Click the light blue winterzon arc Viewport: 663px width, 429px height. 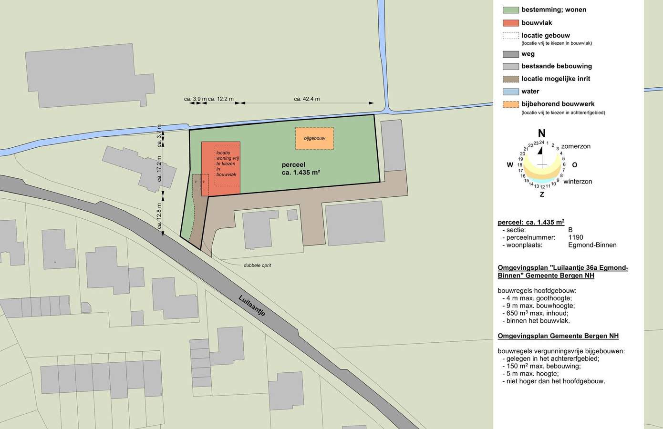coord(542,181)
